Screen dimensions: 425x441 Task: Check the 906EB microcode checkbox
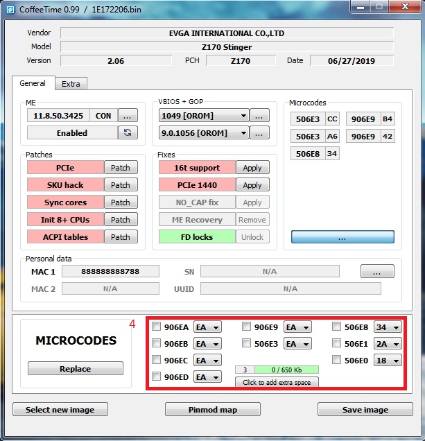[x=156, y=343]
